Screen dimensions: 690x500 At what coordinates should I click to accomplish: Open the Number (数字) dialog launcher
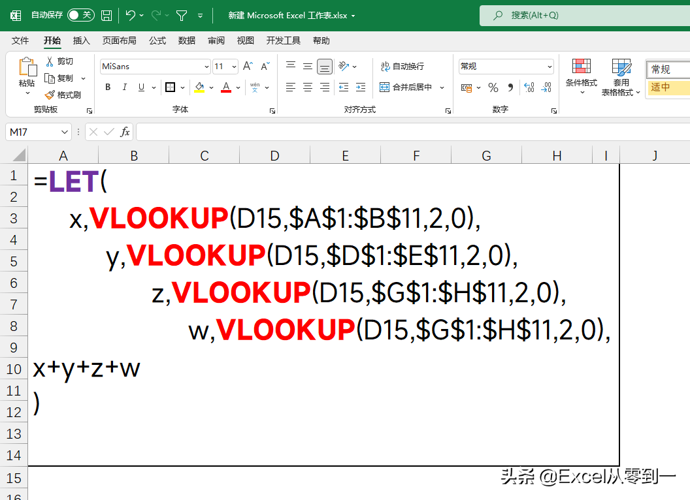554,111
